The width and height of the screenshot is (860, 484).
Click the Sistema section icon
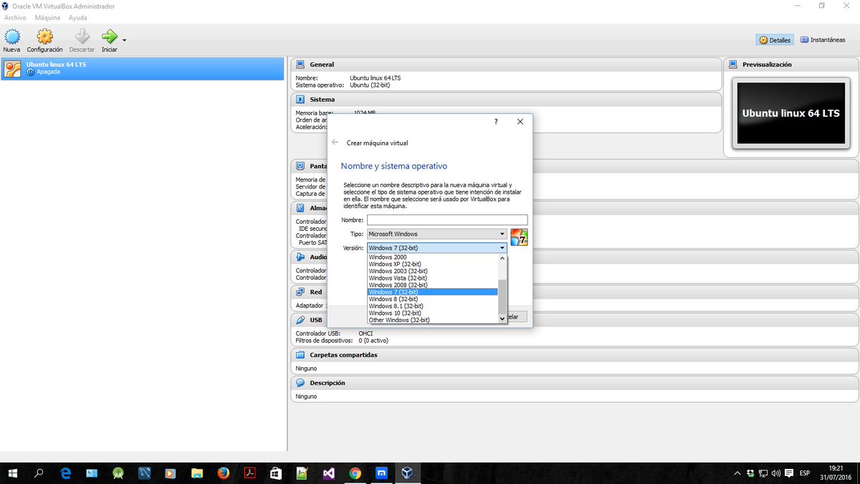pos(300,100)
